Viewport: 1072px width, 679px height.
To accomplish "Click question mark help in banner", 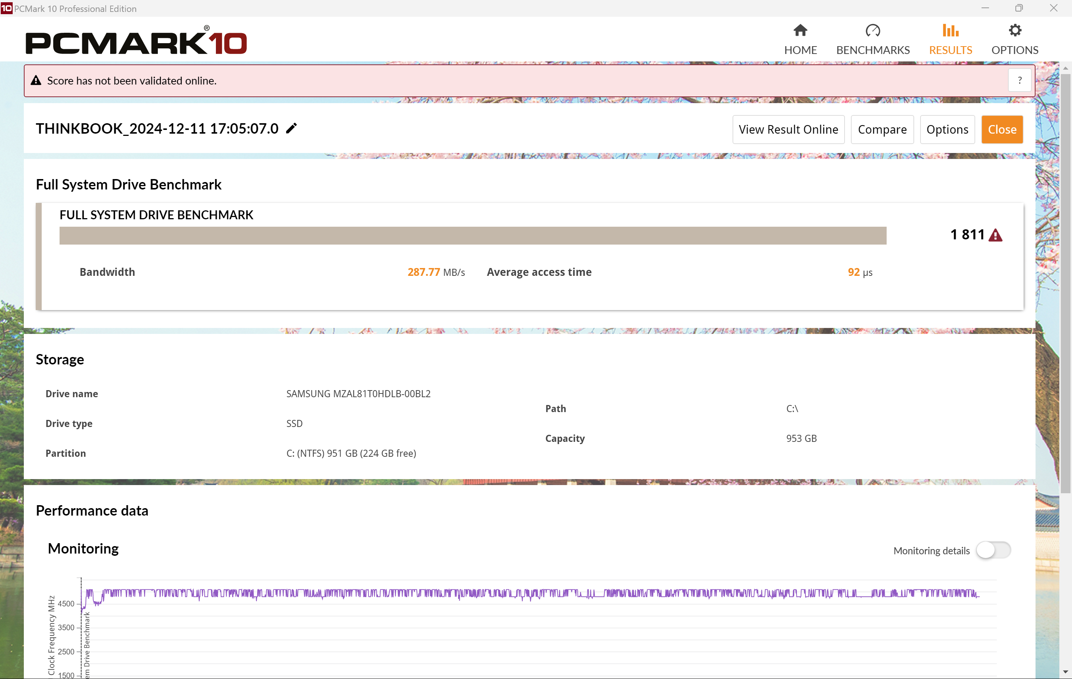I will (x=1020, y=80).
